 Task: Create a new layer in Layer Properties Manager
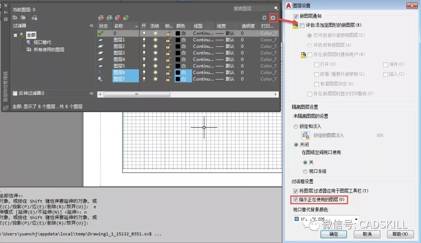coord(101,18)
